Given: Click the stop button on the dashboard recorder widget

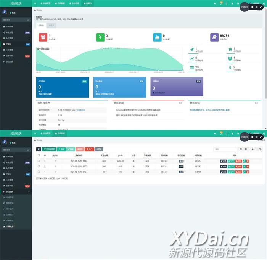Looking at the screenshot, I should (x=256, y=7).
